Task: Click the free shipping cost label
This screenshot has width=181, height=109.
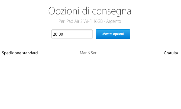Action: point(171,53)
